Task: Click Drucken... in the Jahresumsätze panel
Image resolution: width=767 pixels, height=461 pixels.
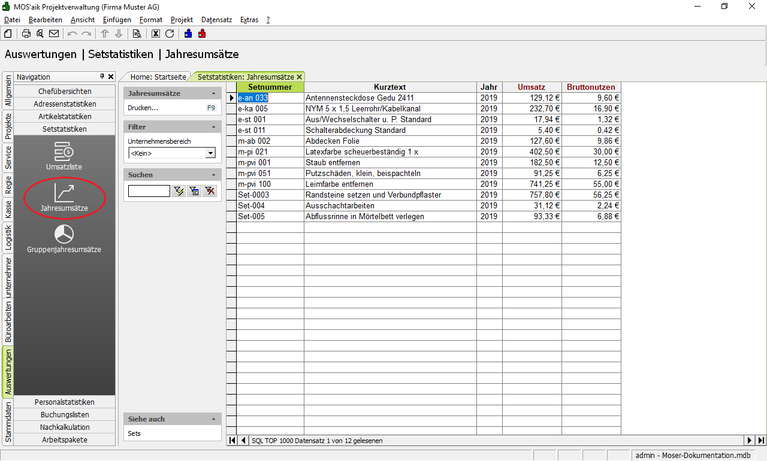Action: click(x=143, y=108)
